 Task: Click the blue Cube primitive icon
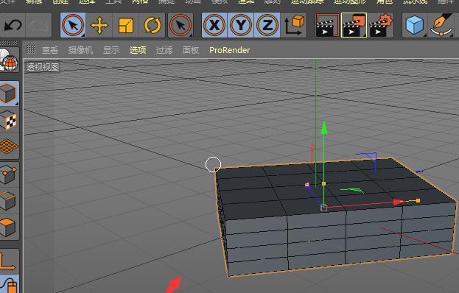pyautogui.click(x=415, y=25)
